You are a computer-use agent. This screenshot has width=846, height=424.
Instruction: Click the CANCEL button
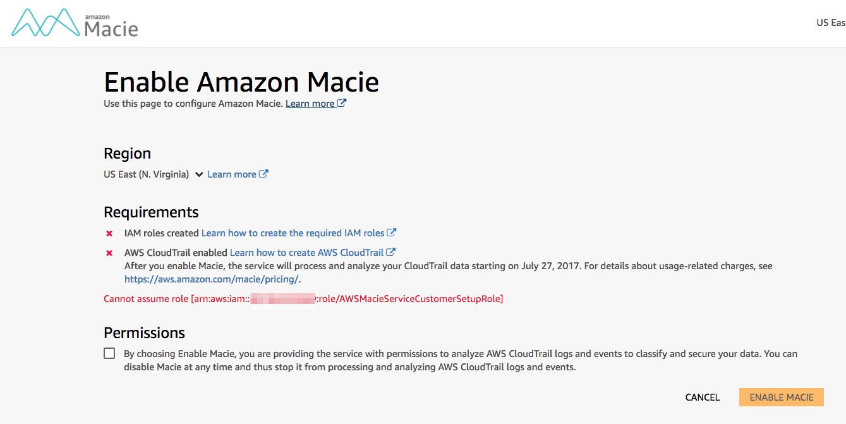[702, 397]
